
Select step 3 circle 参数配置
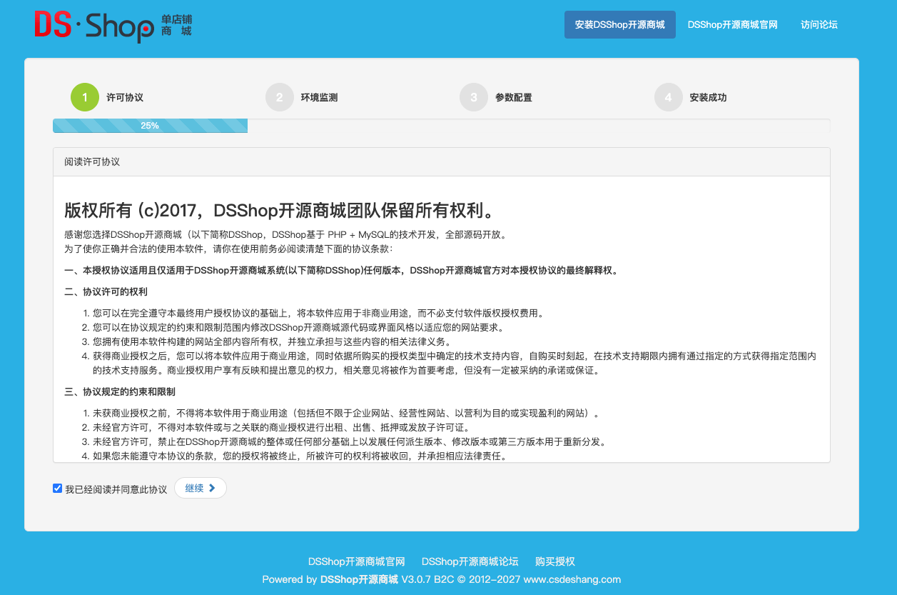(x=474, y=97)
